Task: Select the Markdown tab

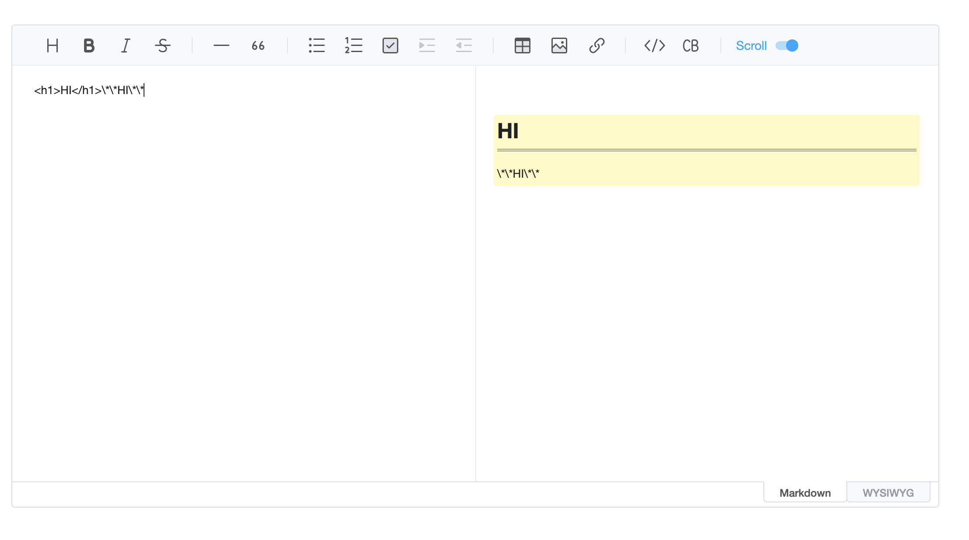Action: point(804,492)
